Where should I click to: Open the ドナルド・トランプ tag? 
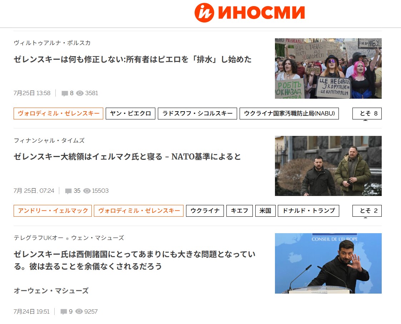coord(309,211)
